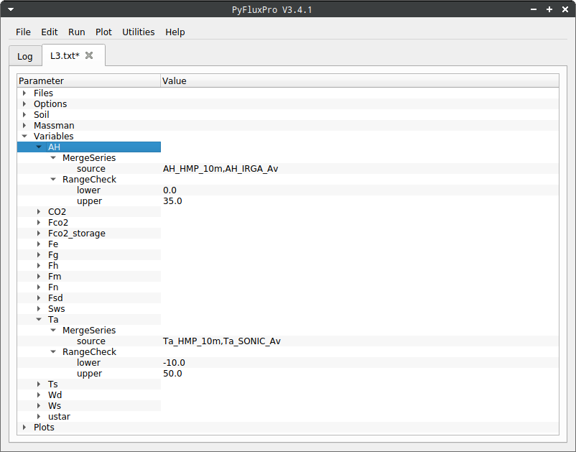Expand the CO2 variable arrow

point(39,212)
